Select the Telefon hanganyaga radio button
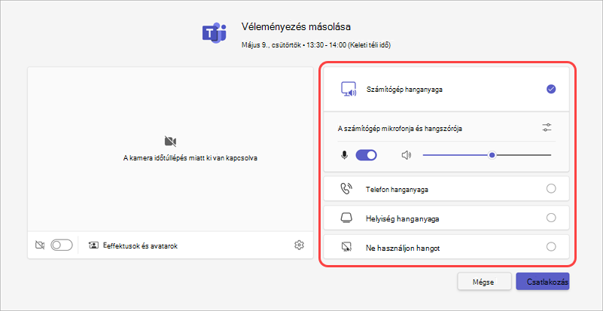Image resolution: width=603 pixels, height=311 pixels. pos(551,188)
